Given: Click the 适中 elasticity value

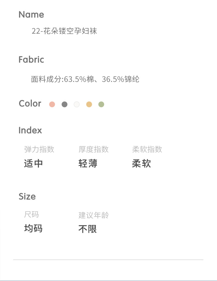Looking at the screenshot, I should coord(34,164).
